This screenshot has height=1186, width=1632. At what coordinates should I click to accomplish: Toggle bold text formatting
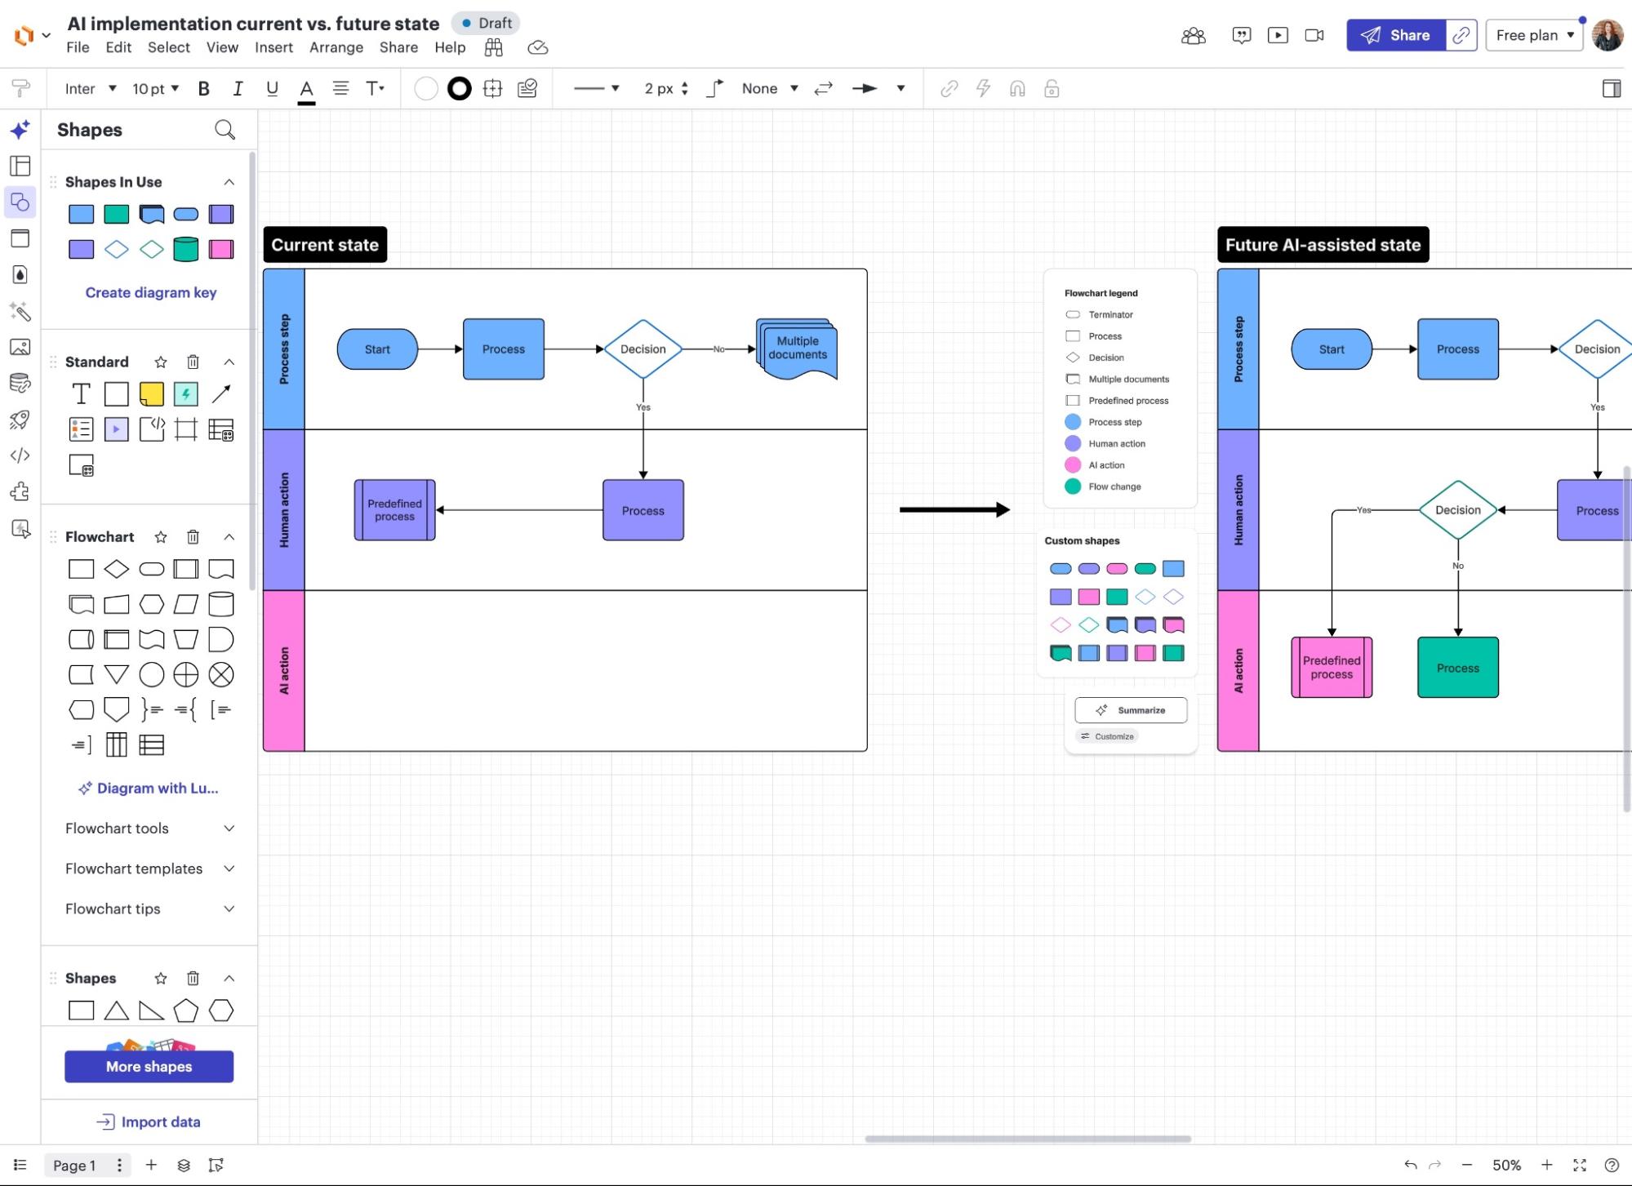click(x=203, y=88)
